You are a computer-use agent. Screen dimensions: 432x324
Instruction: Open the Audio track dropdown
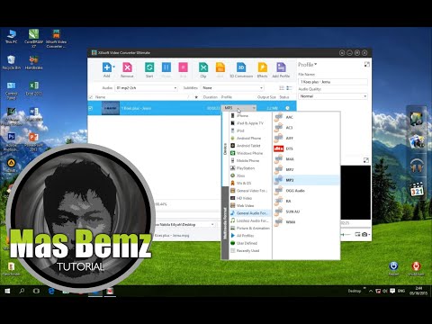147,88
